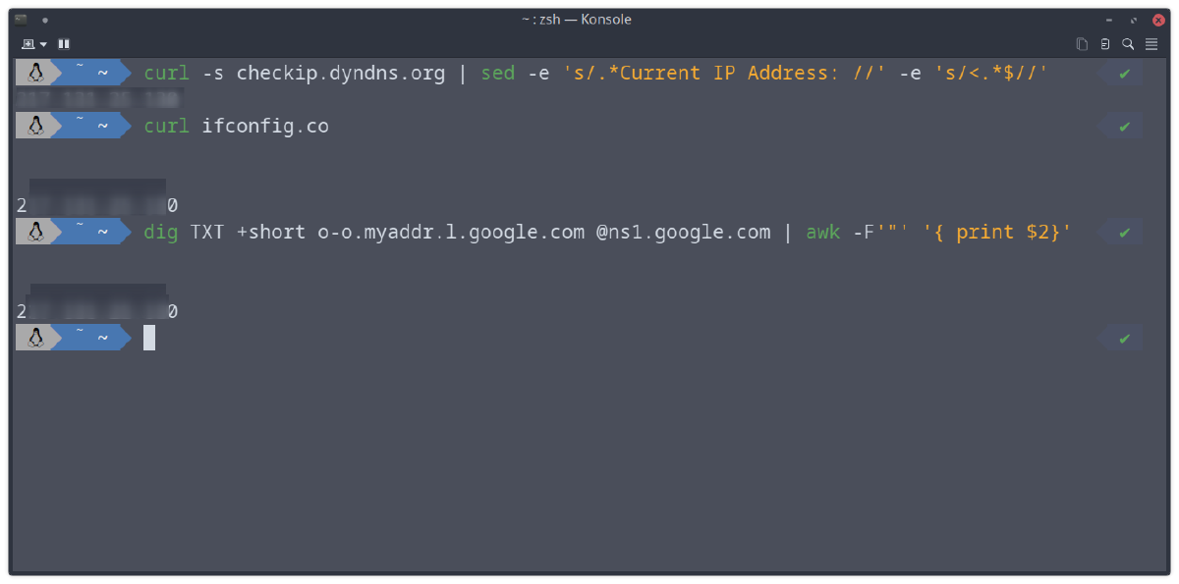Viewport: 1179px width, 584px height.
Task: Open the new tab profile dropdown arrow
Action: tap(43, 44)
